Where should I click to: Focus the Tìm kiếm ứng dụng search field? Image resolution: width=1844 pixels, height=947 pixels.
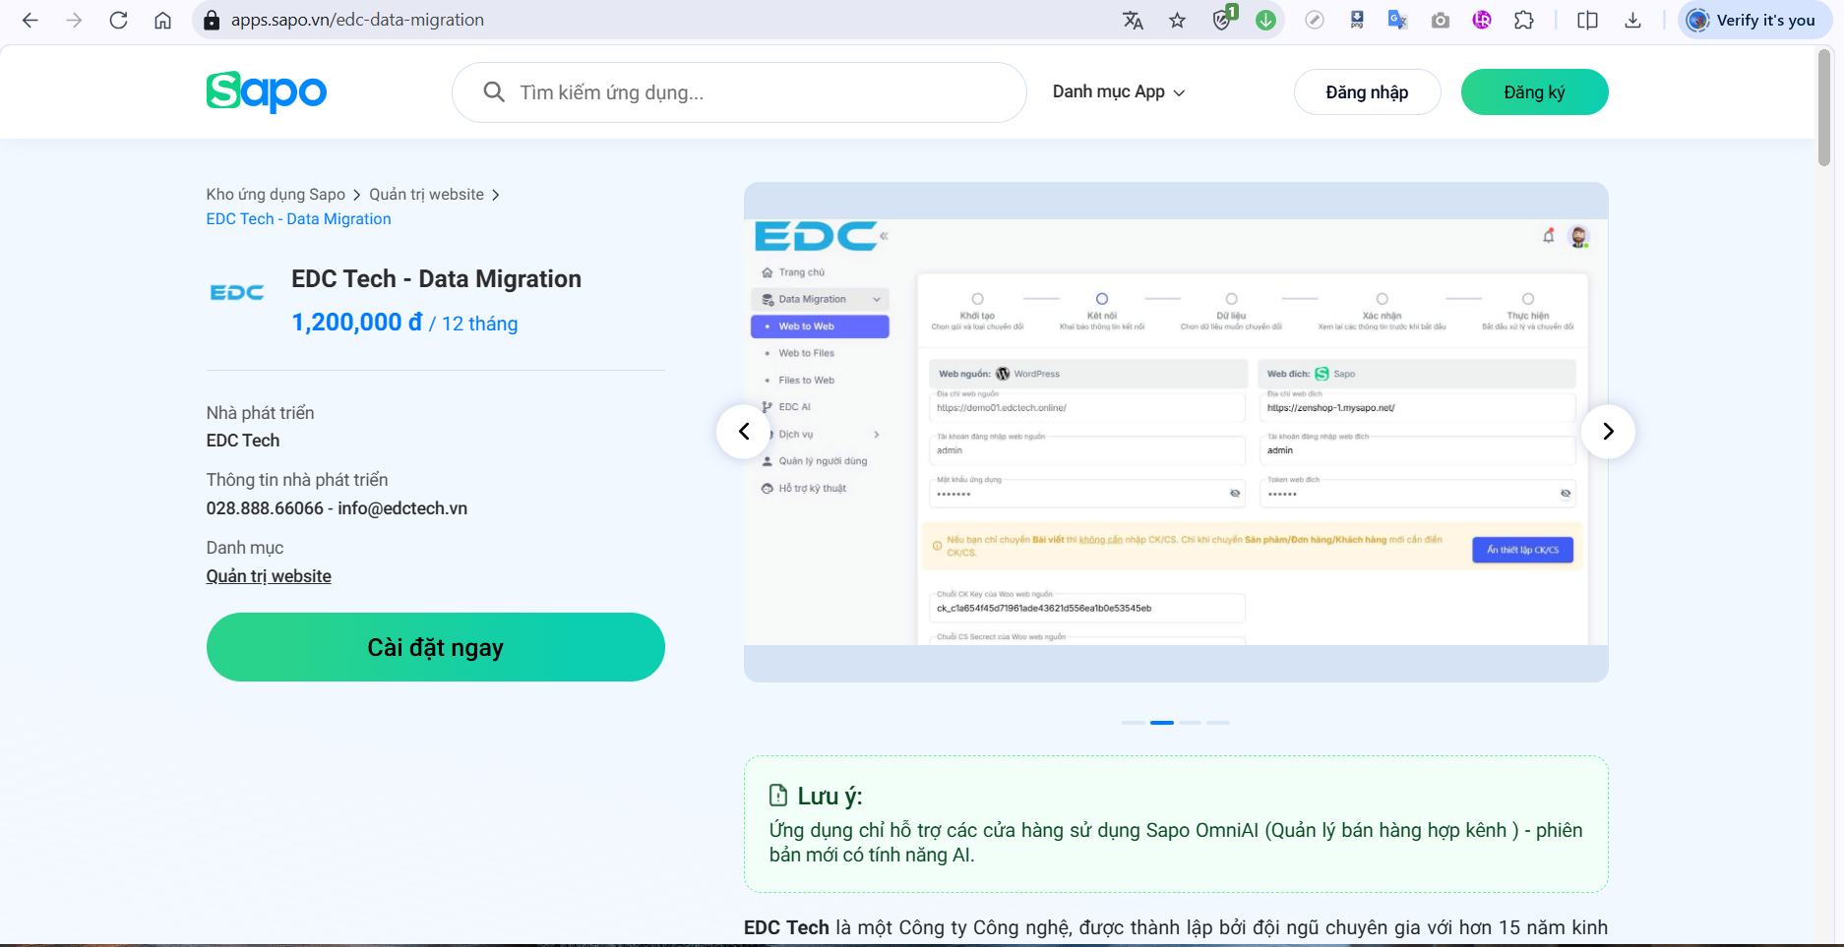tap(739, 92)
